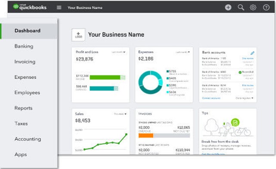This screenshot has height=169, width=276.
Task: Click the $8,453 sales total
Action: pos(83,121)
